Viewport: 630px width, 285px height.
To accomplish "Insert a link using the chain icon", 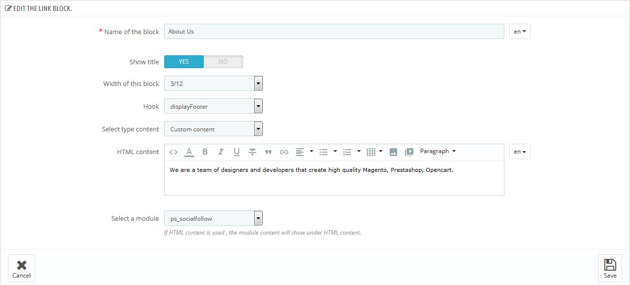I will 284,152.
